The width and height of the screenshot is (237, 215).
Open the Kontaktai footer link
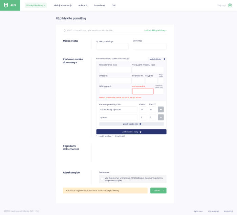point(228,211)
